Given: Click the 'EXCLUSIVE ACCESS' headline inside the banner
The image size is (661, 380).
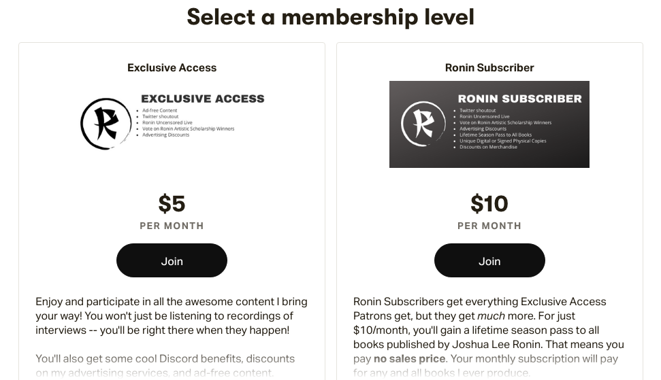Looking at the screenshot, I should (x=202, y=99).
